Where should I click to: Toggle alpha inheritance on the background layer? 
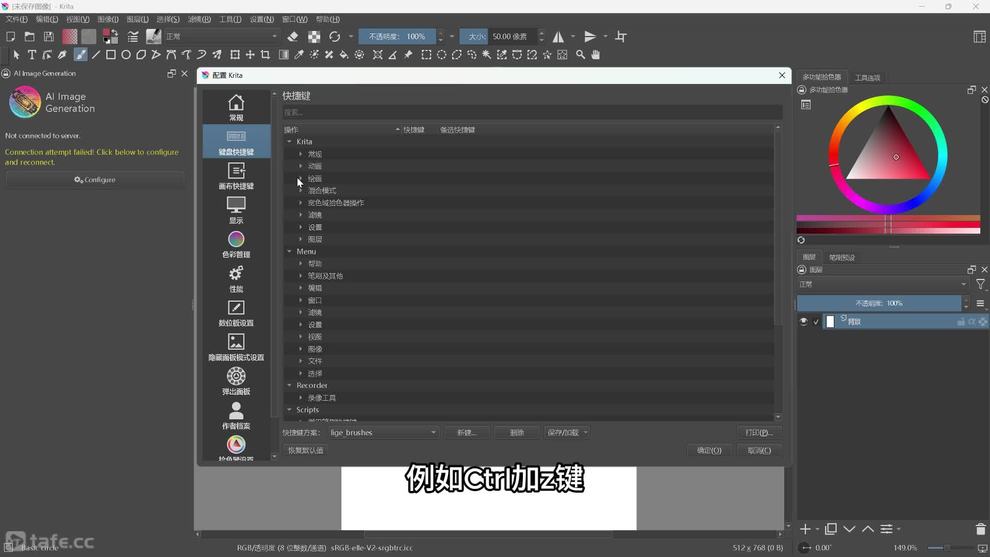[x=972, y=322]
